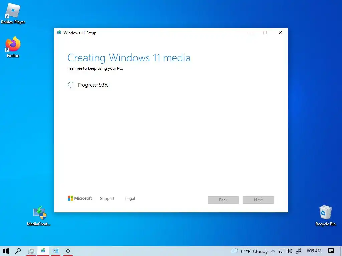
Task: Click the Windows 11 Setup title icon
Action: (59, 32)
